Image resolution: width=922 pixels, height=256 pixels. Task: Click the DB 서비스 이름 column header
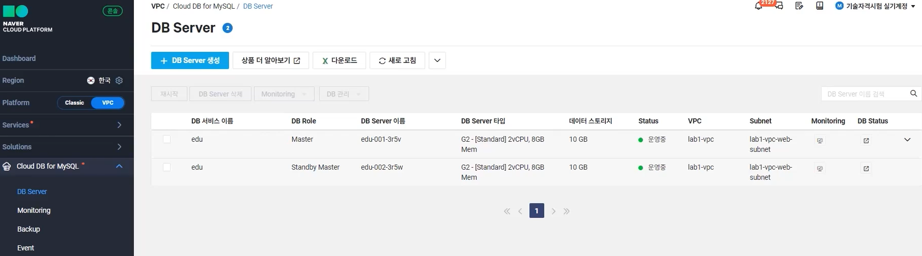212,121
